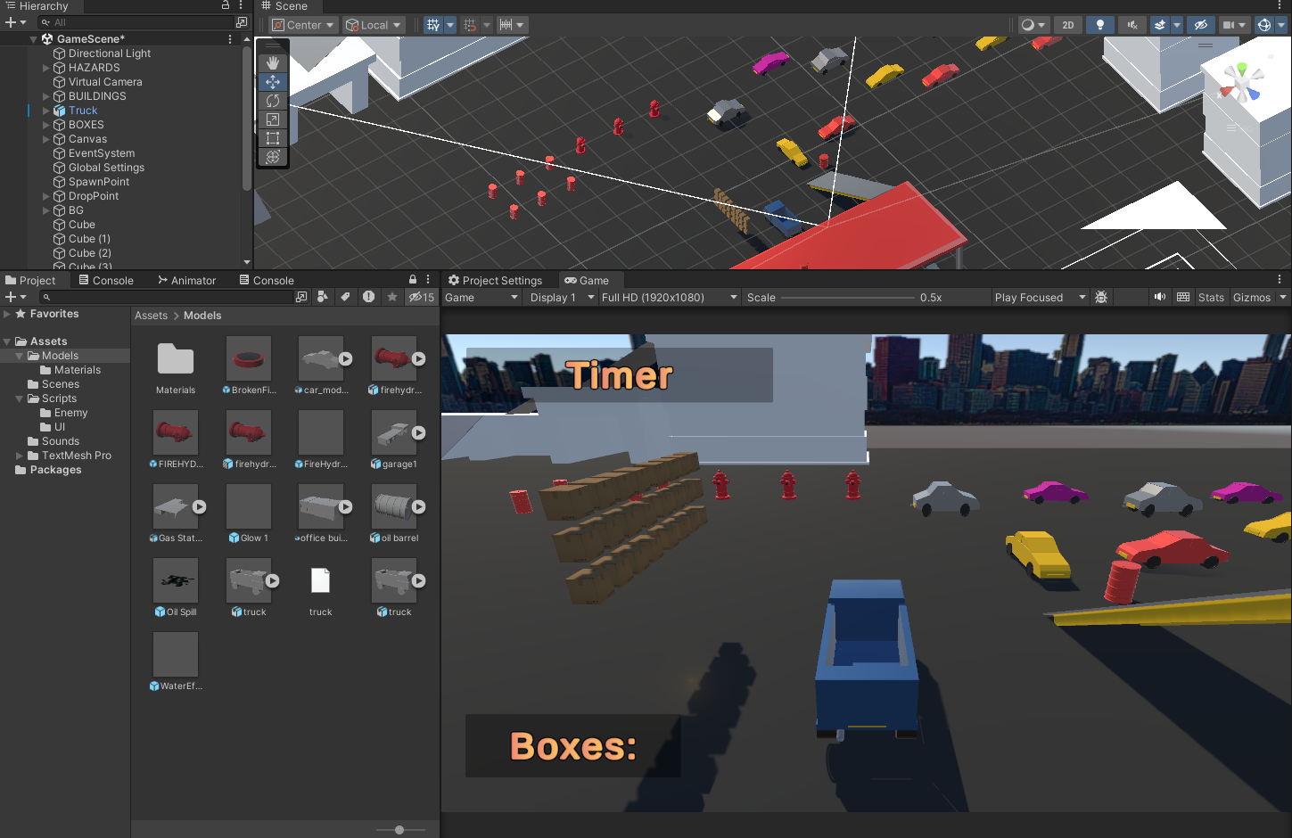The image size is (1292, 838).
Task: Toggle Scene effects (skybox, fog)
Action: pos(1160,25)
